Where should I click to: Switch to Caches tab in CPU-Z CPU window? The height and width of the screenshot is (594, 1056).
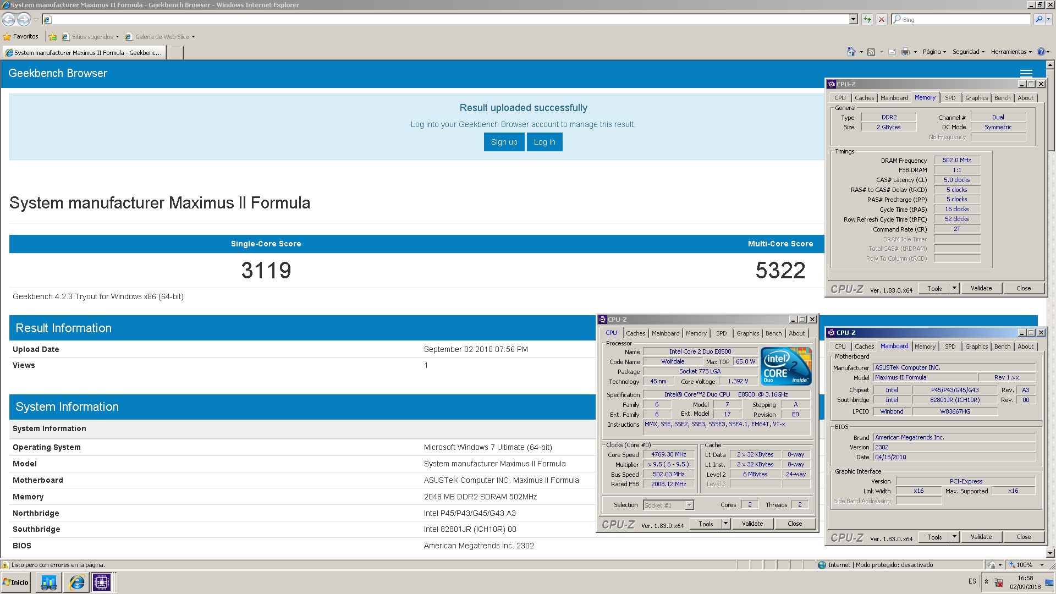tap(635, 333)
